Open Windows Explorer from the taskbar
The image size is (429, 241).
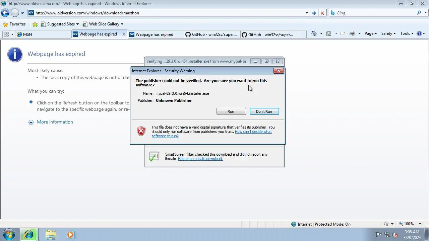(x=51, y=235)
